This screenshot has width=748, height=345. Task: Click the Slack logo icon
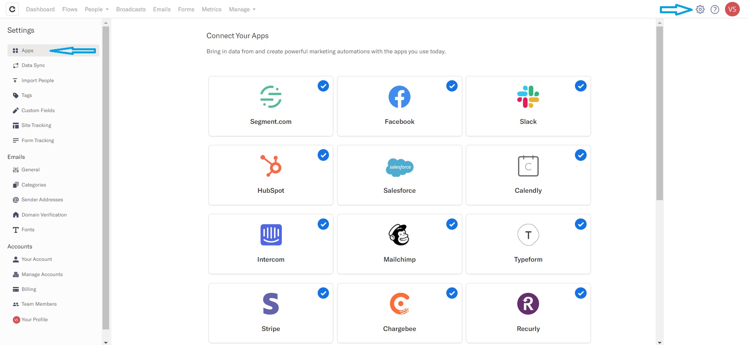pyautogui.click(x=528, y=97)
